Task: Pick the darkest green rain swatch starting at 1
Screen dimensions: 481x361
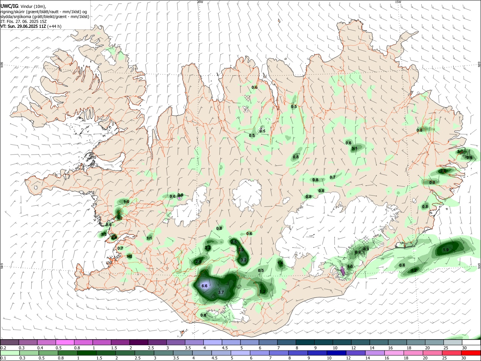Action: (86, 353)
